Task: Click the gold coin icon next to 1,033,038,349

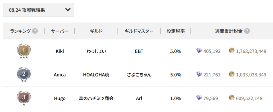Action: [232, 74]
